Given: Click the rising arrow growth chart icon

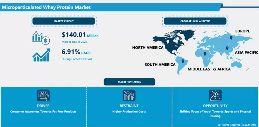Looking at the screenshot, I should coord(41,55).
